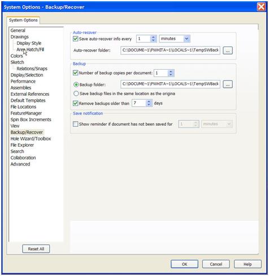Open File Locations settings
This screenshot has width=269, height=276.
tap(23, 107)
